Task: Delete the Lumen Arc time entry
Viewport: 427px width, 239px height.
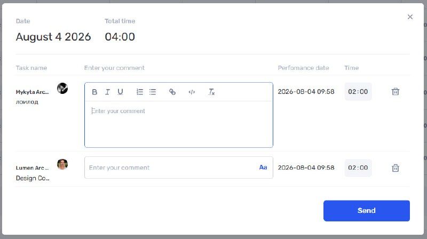Action: [396, 168]
